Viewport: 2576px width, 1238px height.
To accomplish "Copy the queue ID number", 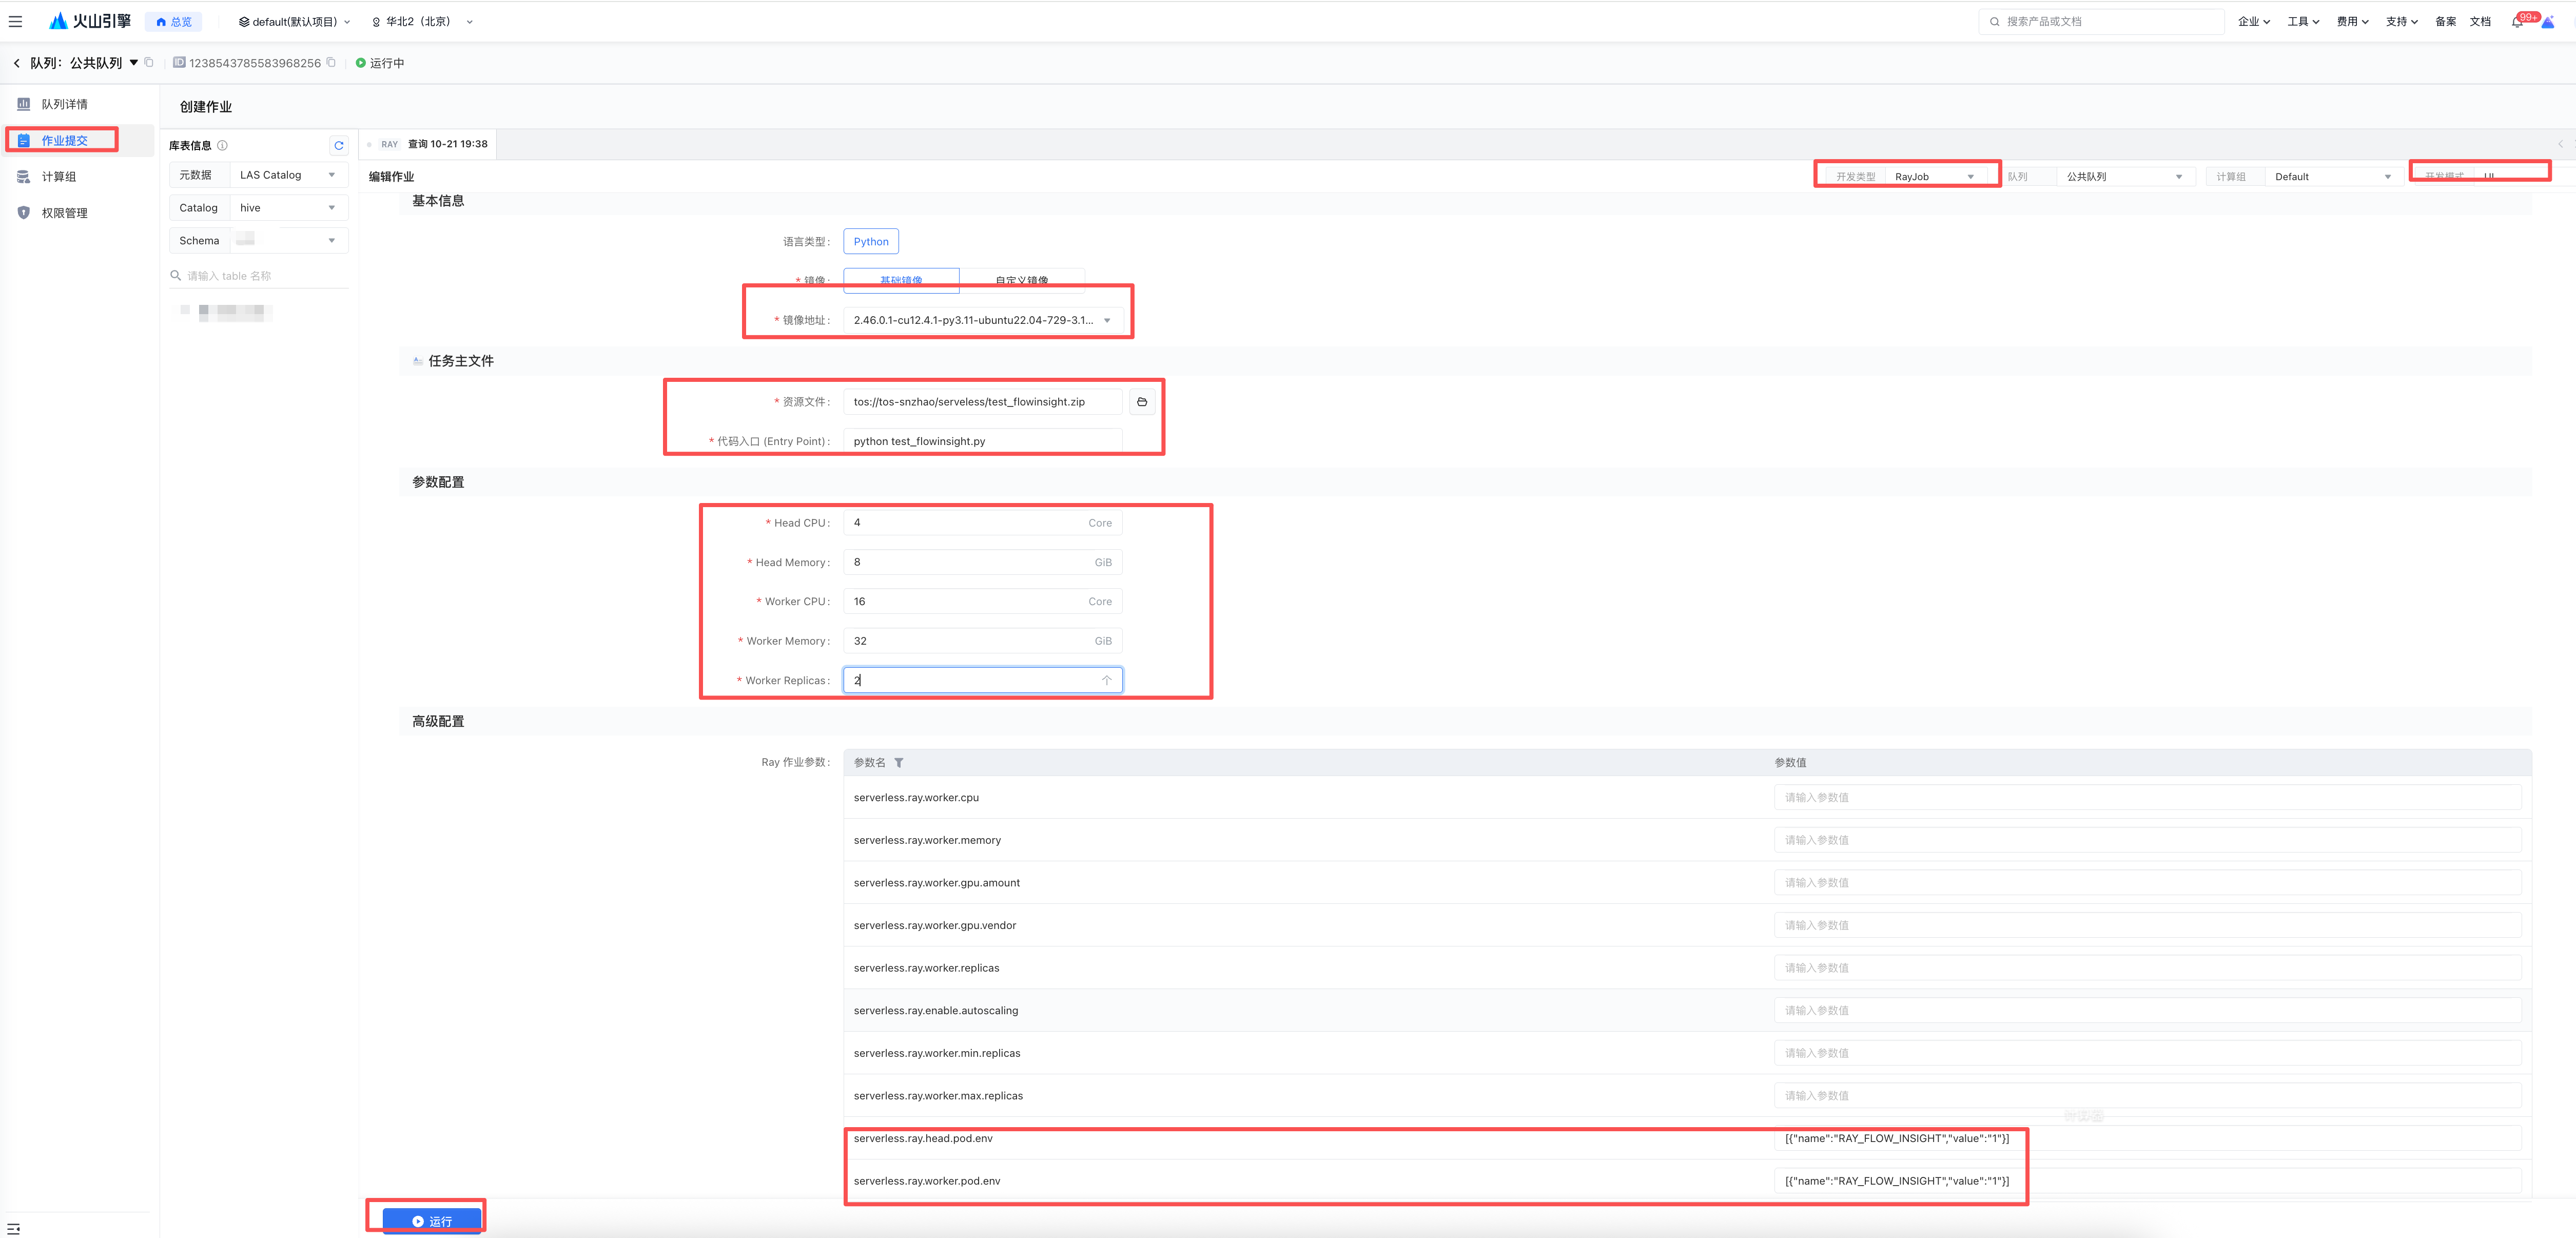I will 331,63.
